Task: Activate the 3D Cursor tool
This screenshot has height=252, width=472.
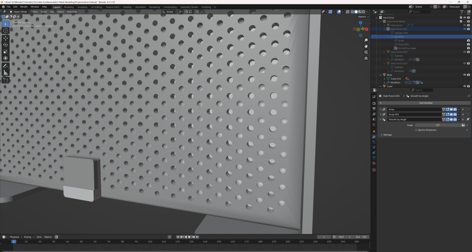Action: [6, 31]
